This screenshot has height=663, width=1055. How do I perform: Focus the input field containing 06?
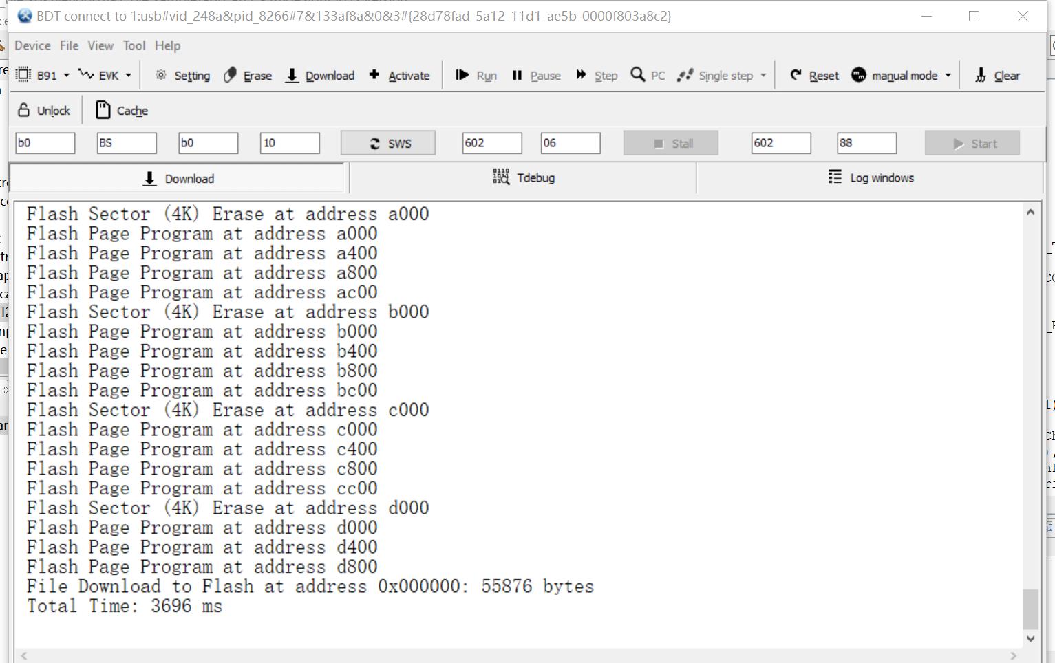(571, 143)
